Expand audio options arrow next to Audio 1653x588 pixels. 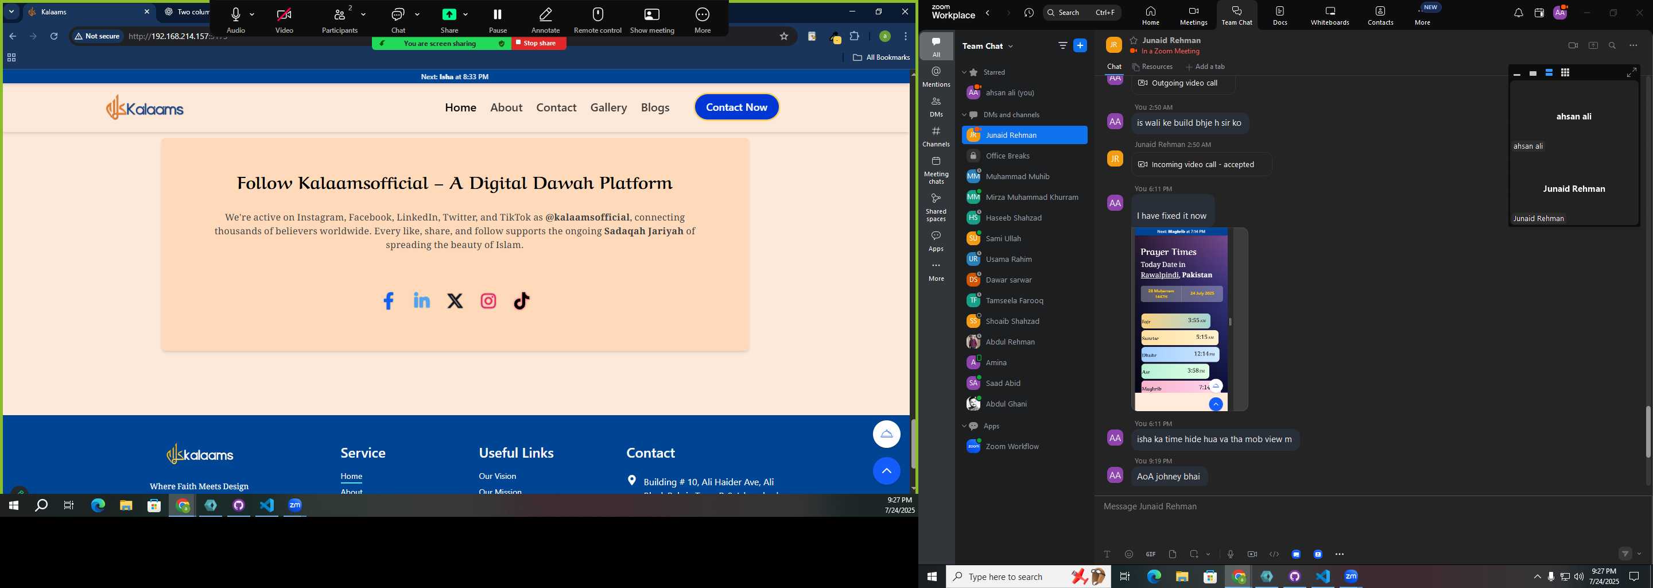(x=252, y=14)
